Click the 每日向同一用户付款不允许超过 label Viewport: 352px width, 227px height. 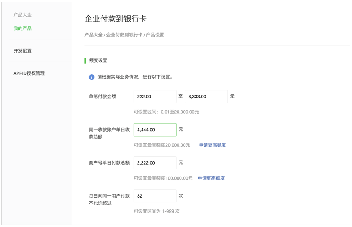[109, 199]
